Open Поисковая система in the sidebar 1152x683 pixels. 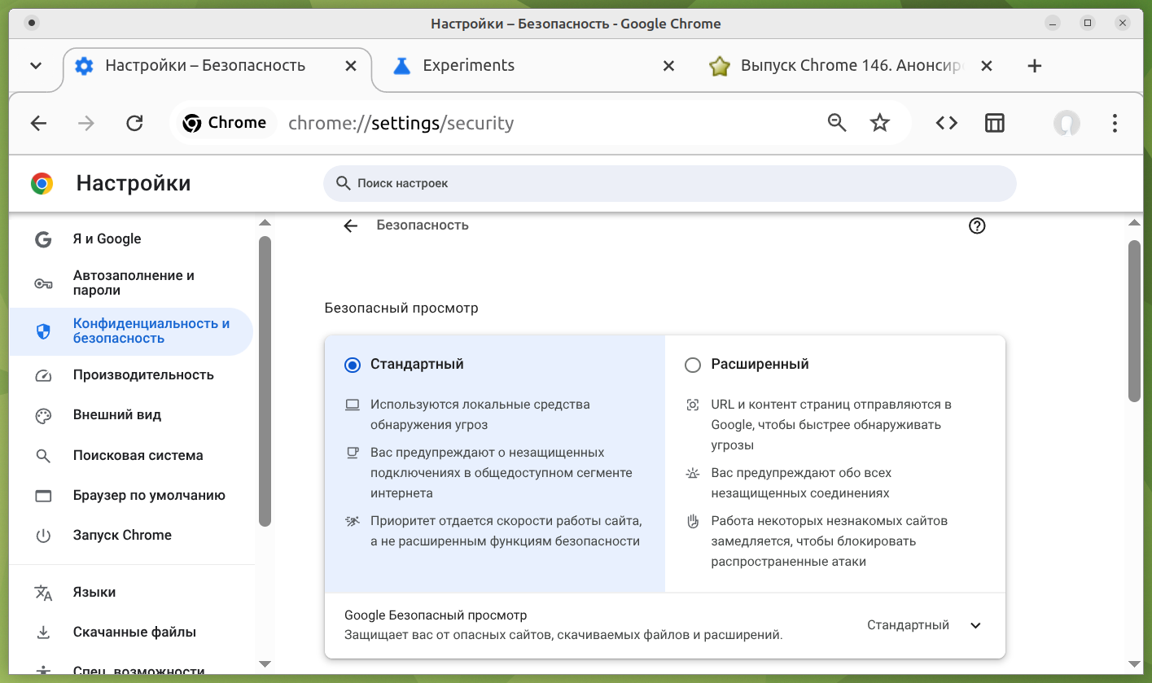pos(138,455)
